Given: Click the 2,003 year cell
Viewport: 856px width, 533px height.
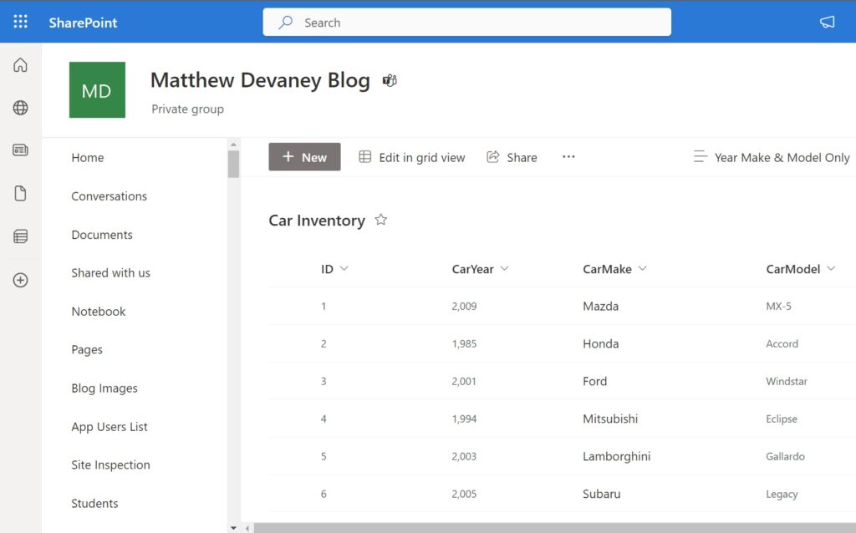Looking at the screenshot, I should tap(464, 457).
